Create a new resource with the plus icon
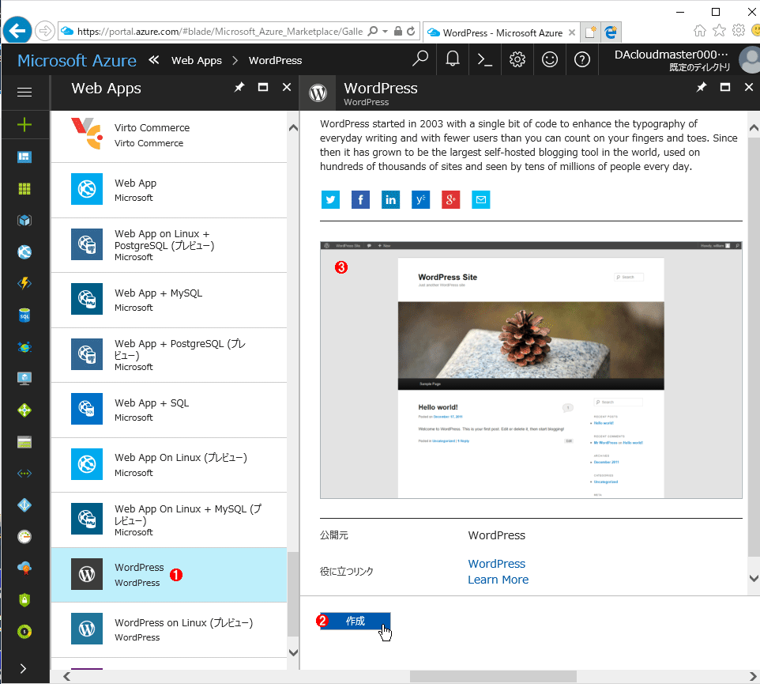 [25, 125]
